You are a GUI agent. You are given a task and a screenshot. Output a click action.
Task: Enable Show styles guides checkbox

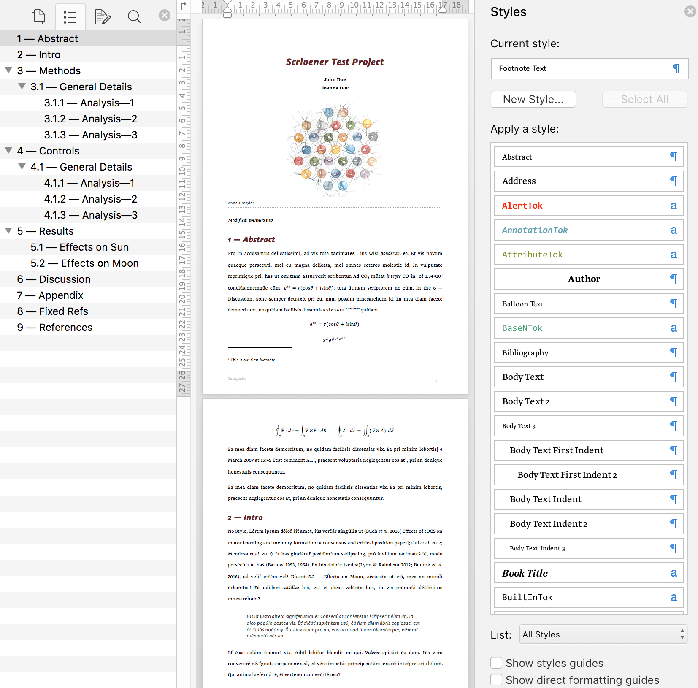click(x=496, y=663)
